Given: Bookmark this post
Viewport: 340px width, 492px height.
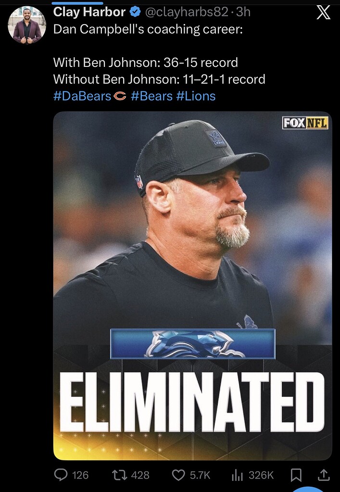Looking at the screenshot, I should (296, 475).
